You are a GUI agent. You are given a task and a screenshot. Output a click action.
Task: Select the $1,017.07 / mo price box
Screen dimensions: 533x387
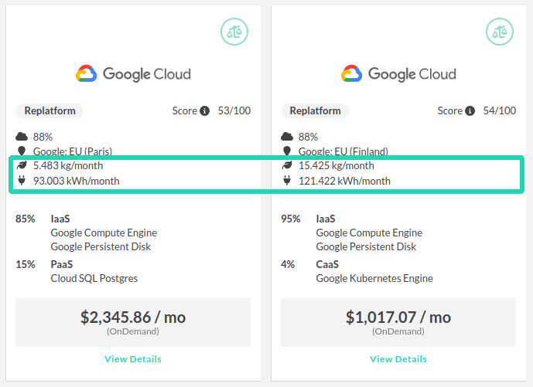coord(398,323)
